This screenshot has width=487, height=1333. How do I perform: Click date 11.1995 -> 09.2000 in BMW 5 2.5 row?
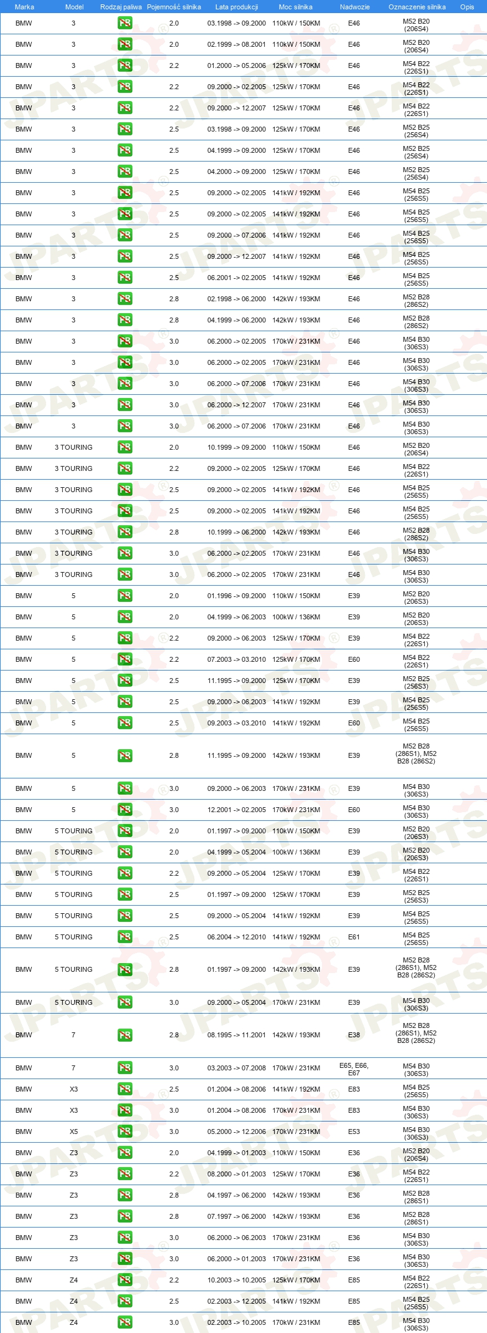(x=237, y=681)
